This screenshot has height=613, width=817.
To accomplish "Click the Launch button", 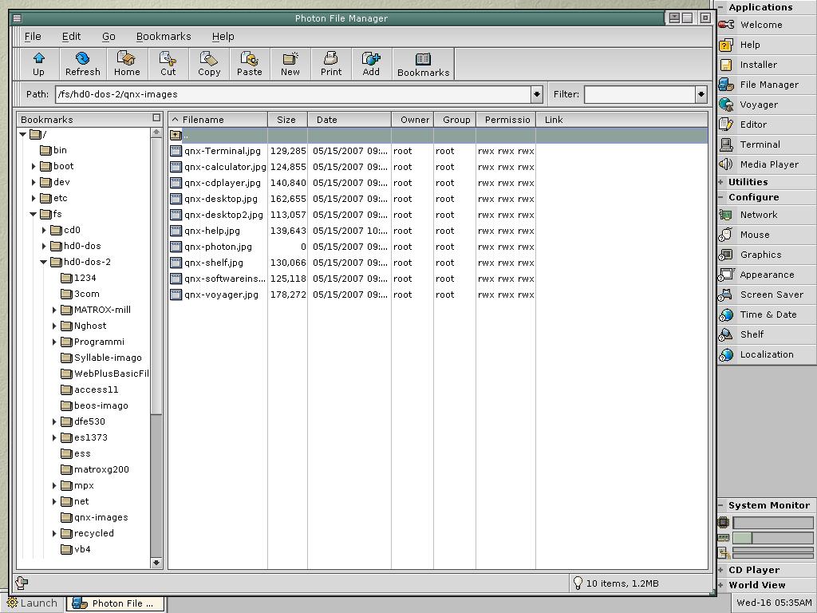I will point(33,603).
